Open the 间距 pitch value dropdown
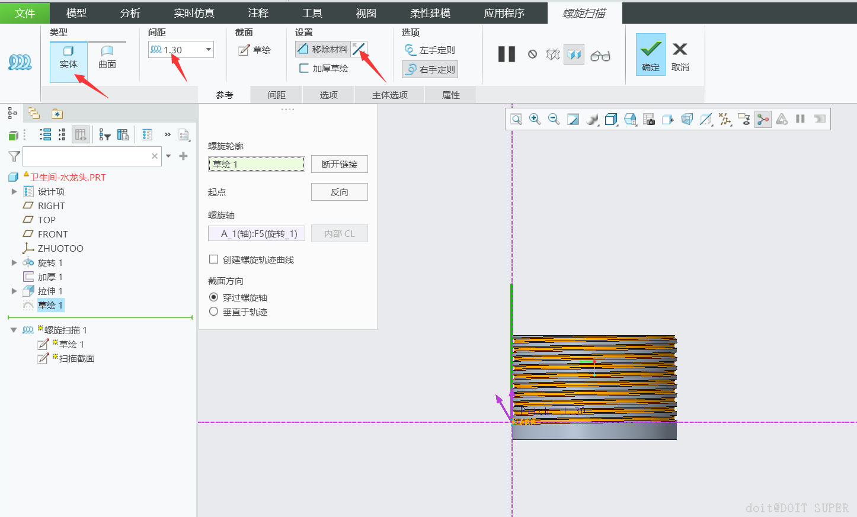857x517 pixels. click(x=209, y=50)
